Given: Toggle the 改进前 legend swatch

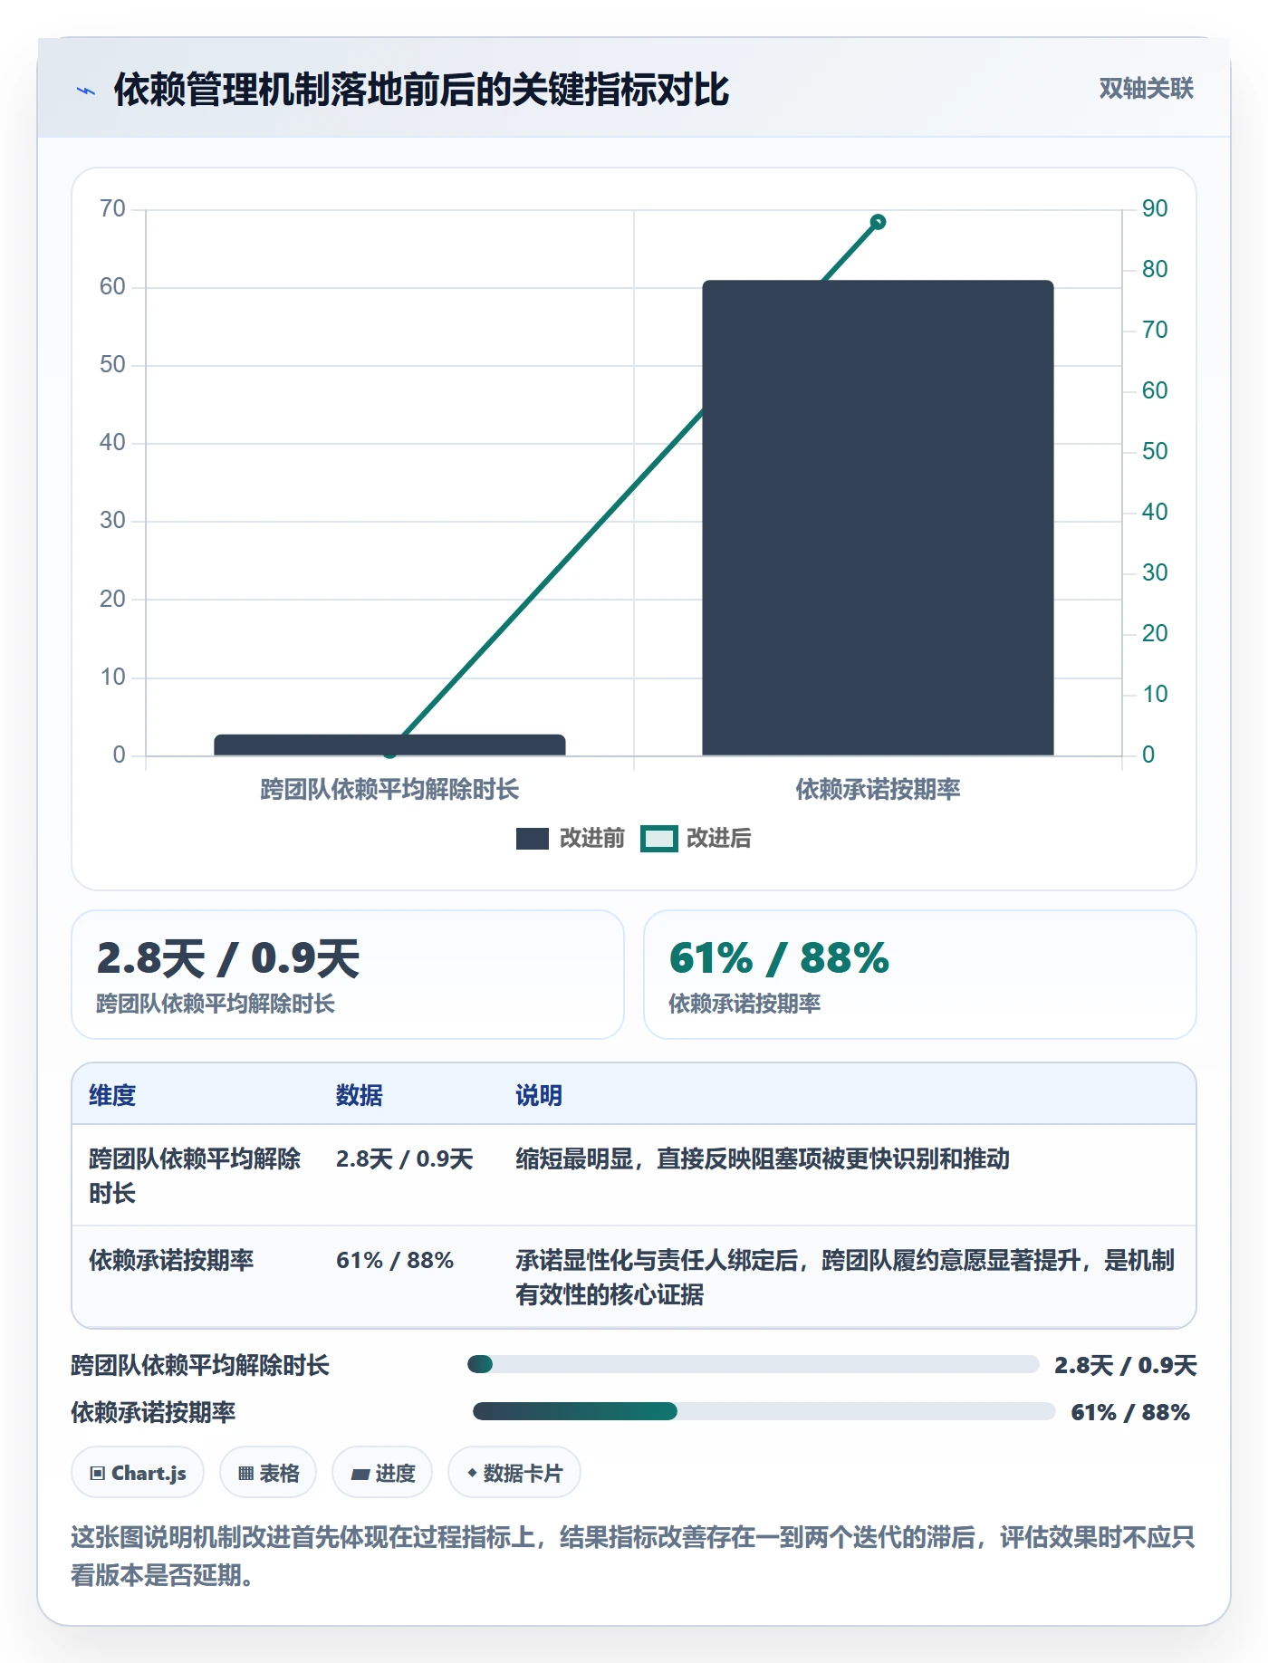Looking at the screenshot, I should pos(533,839).
